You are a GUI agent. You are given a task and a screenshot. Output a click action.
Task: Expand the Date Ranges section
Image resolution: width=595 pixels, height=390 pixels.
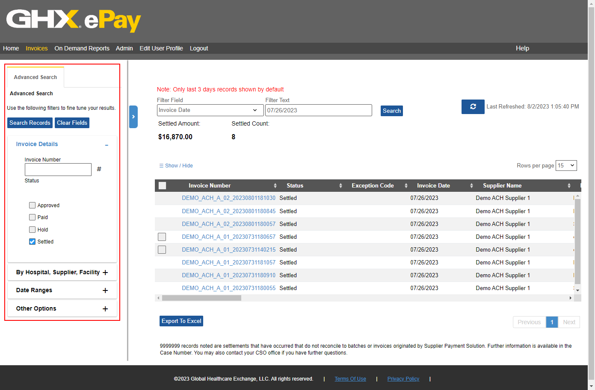[105, 290]
